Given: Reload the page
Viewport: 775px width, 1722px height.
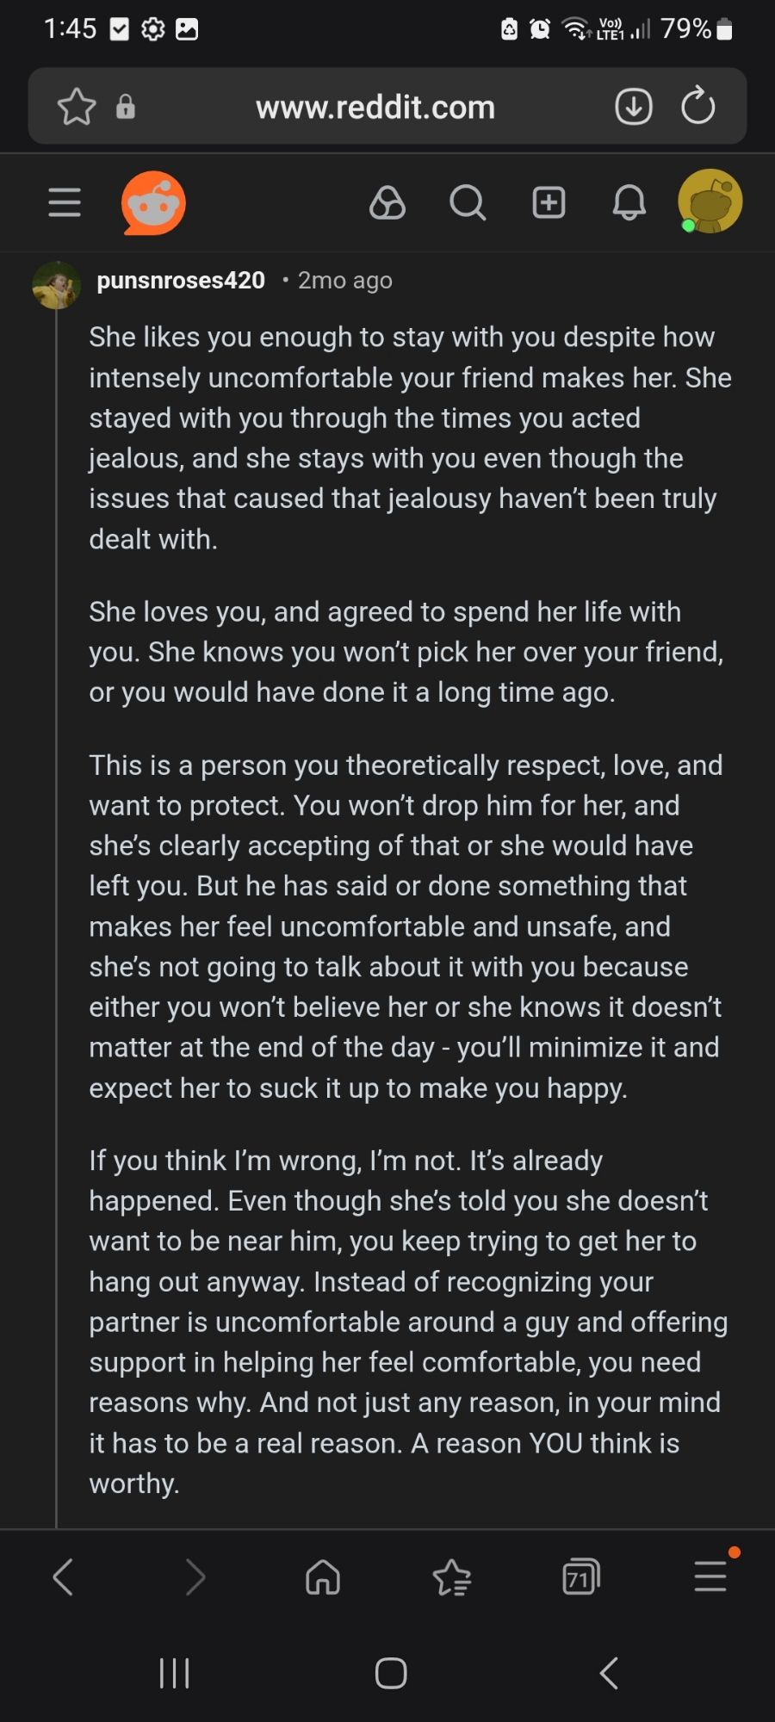Looking at the screenshot, I should 697,107.
